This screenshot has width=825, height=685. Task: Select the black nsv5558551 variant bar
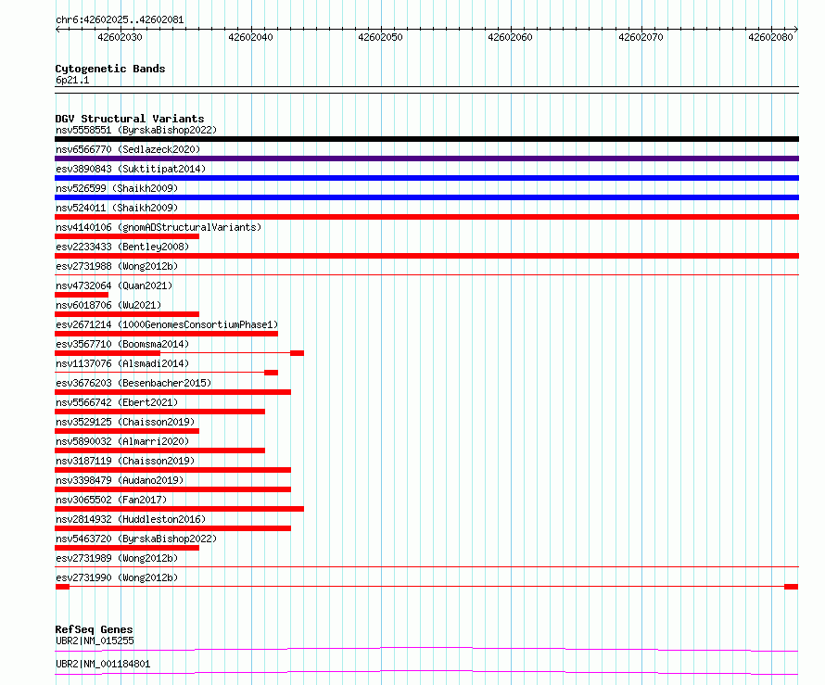[x=426, y=139]
